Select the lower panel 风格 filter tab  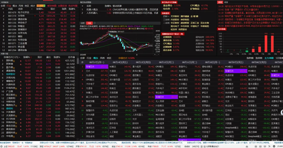(x=102, y=58)
